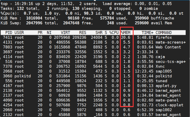
Task: Click the 350960 buff/cache value
Action: [142, 18]
